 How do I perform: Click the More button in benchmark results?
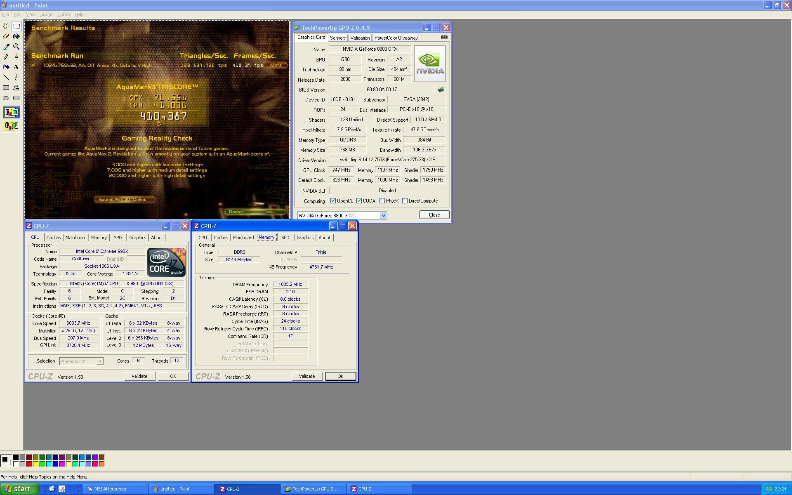click(276, 65)
